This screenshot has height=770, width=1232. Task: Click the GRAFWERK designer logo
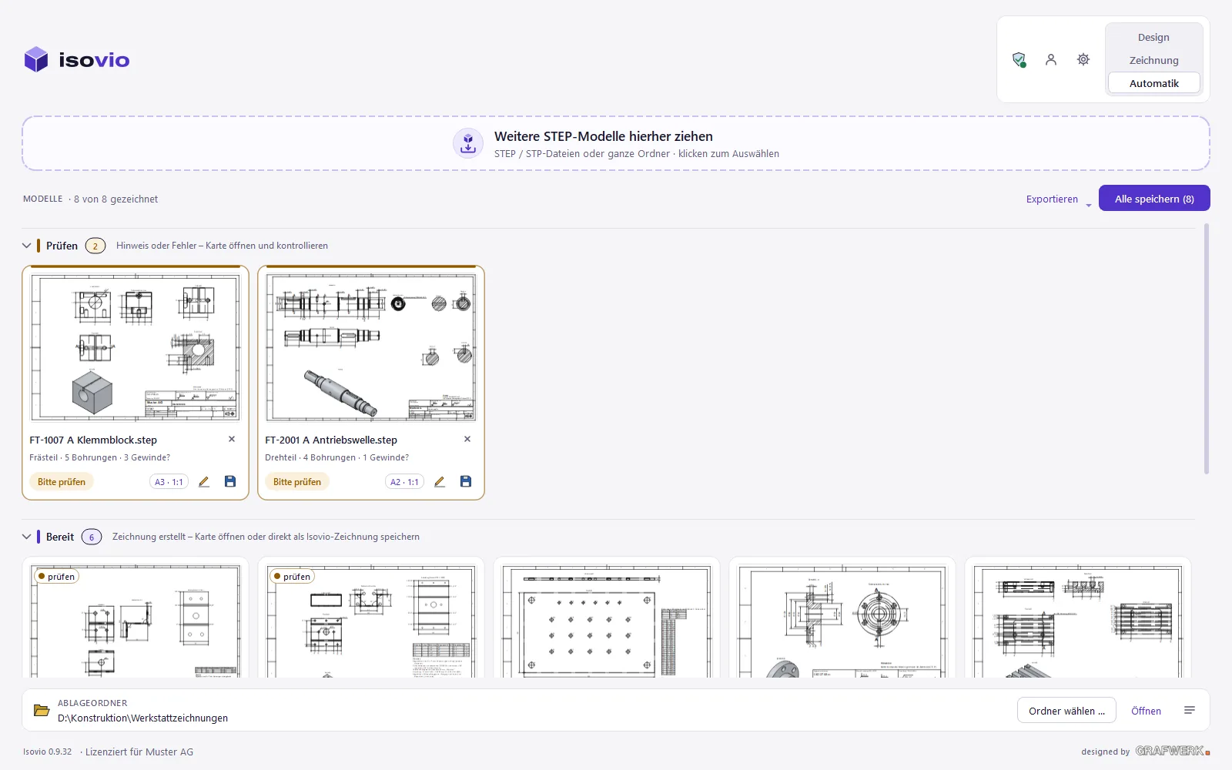coord(1173,751)
